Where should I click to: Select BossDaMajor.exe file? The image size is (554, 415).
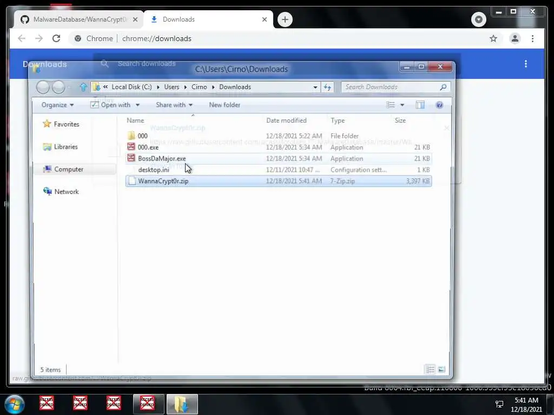[279, 158]
